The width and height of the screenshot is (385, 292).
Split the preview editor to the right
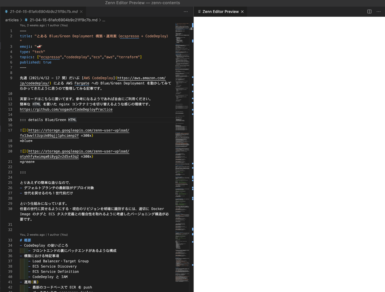tap(369, 12)
